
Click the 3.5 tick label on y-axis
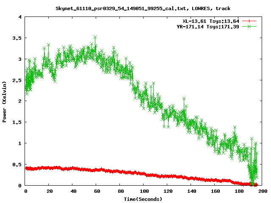tap(17, 38)
